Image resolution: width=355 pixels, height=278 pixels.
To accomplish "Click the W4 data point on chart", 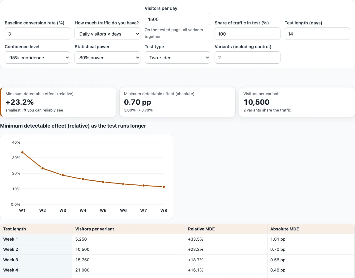I will (83, 179).
